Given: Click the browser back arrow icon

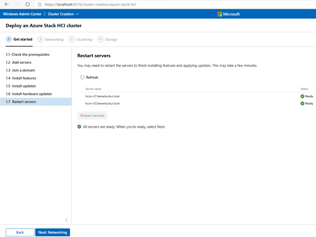Looking at the screenshot, I should point(7,4).
